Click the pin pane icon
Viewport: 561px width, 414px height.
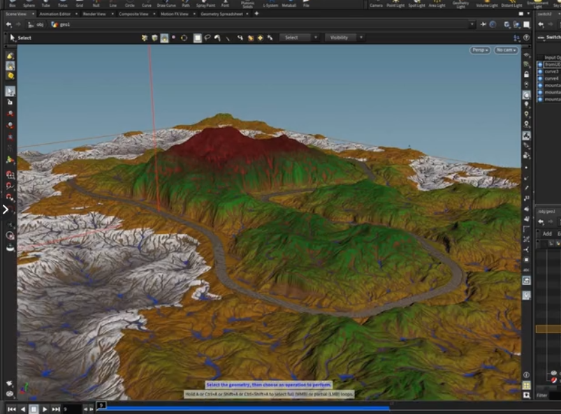pos(483,24)
